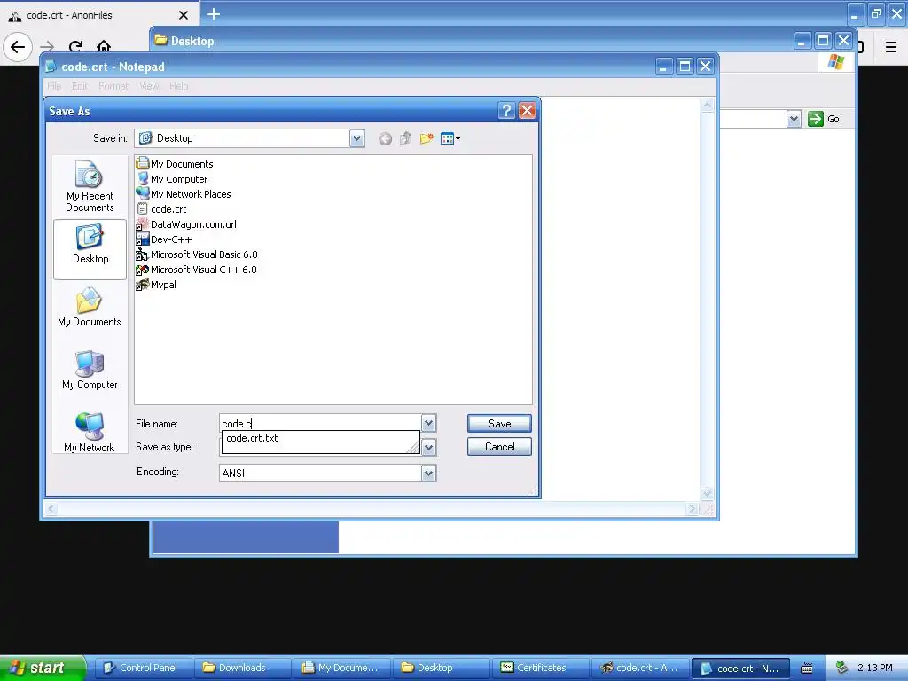Click browser home icon
908x681 pixels.
point(104,46)
